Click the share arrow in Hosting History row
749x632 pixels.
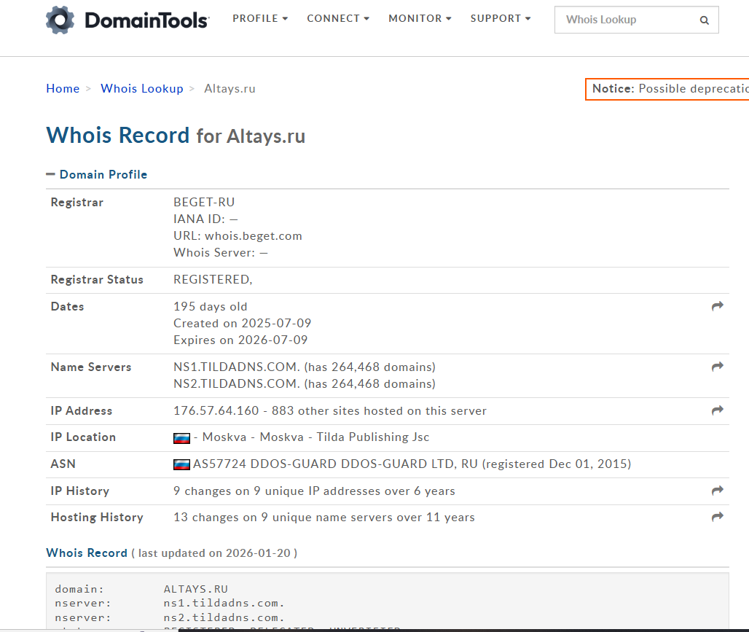[718, 518]
